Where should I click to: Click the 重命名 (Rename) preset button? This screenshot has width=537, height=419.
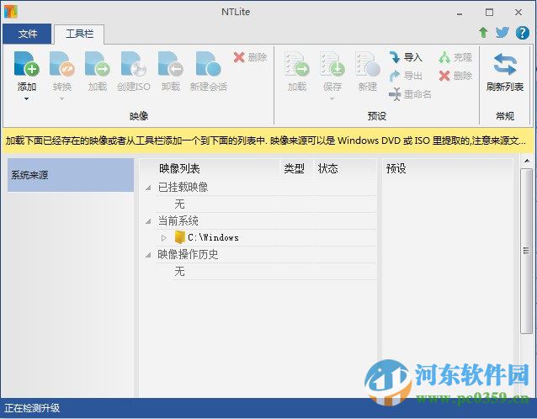[x=410, y=94]
